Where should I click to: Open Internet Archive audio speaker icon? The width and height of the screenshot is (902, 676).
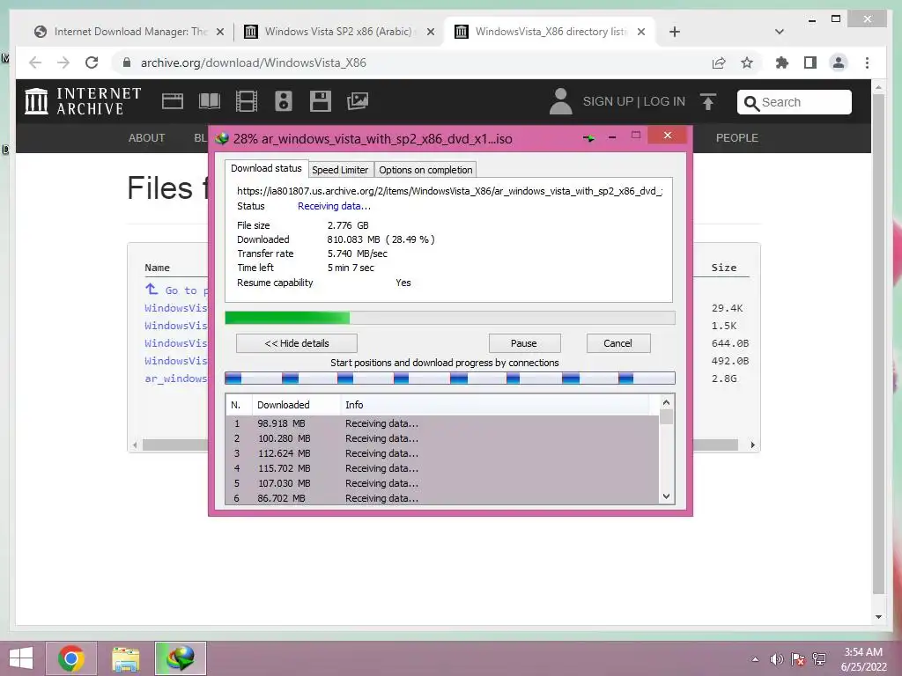point(283,102)
